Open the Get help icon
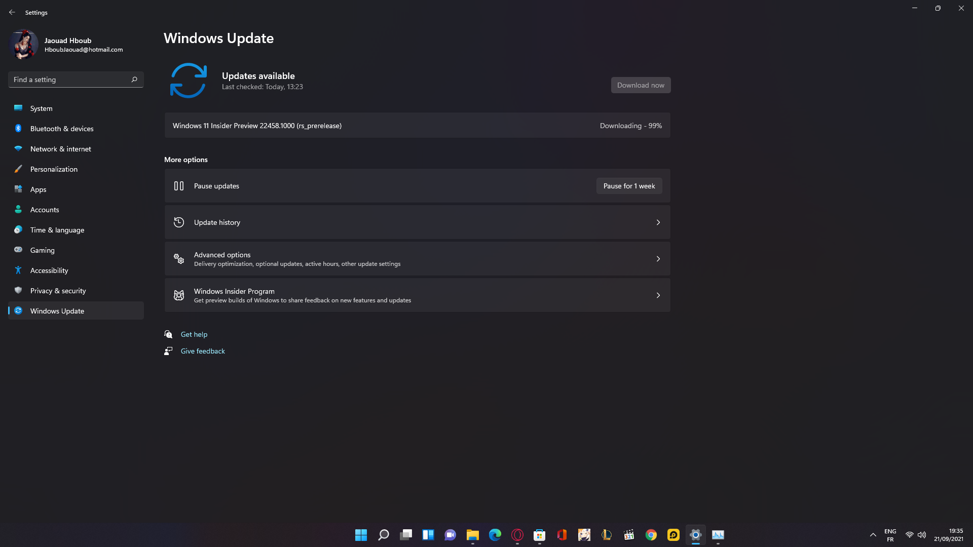Screen dimensions: 973x547 click(168, 334)
